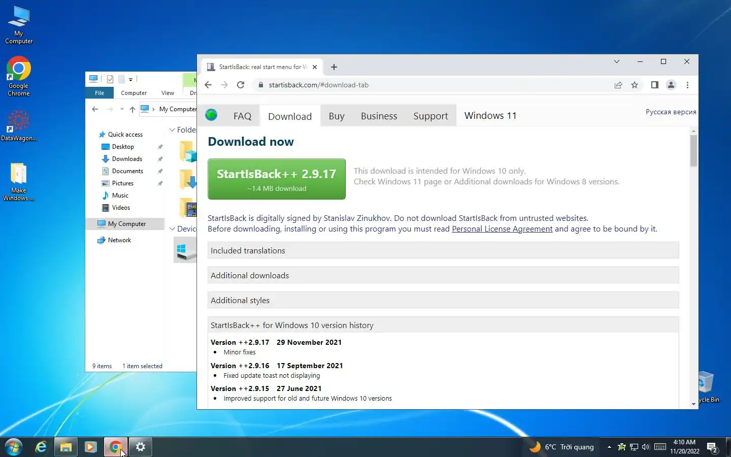Viewport: 731px width, 457px height.
Task: Open Computer ribbon tab in Explorer
Action: pos(134,93)
